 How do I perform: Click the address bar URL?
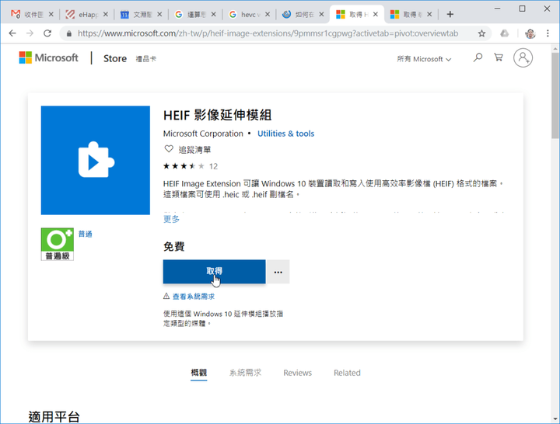[268, 33]
